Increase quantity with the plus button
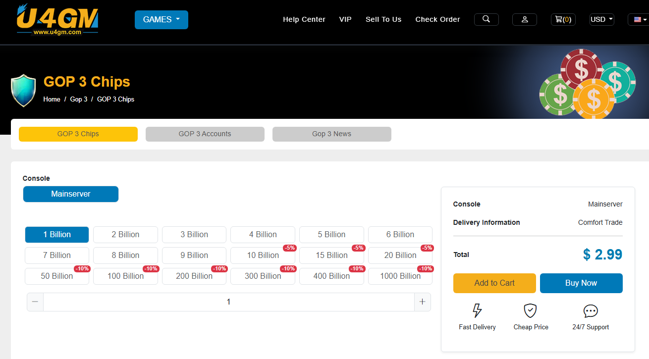Viewport: 649px width, 359px height. (422, 302)
